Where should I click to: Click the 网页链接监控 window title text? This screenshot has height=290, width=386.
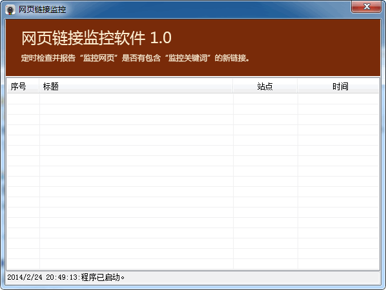[x=43, y=10]
